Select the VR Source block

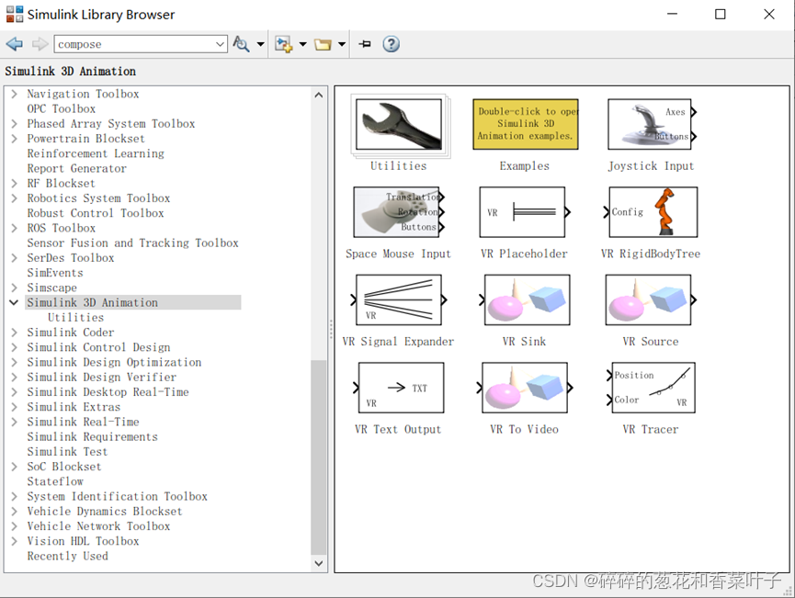[x=651, y=299]
